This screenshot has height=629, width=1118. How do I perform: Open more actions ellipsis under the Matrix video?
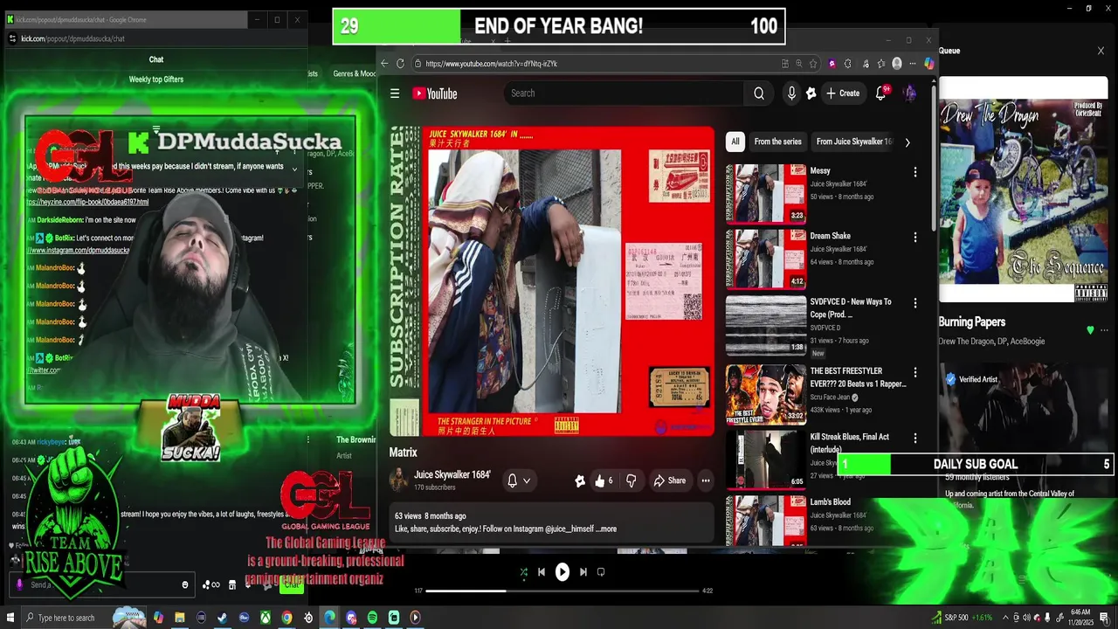tap(706, 480)
